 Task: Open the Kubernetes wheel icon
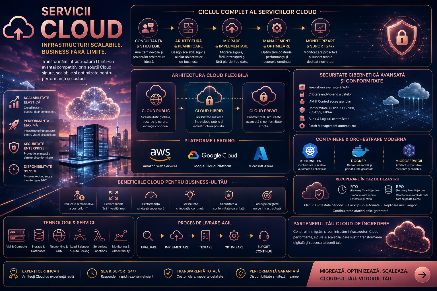310,151
